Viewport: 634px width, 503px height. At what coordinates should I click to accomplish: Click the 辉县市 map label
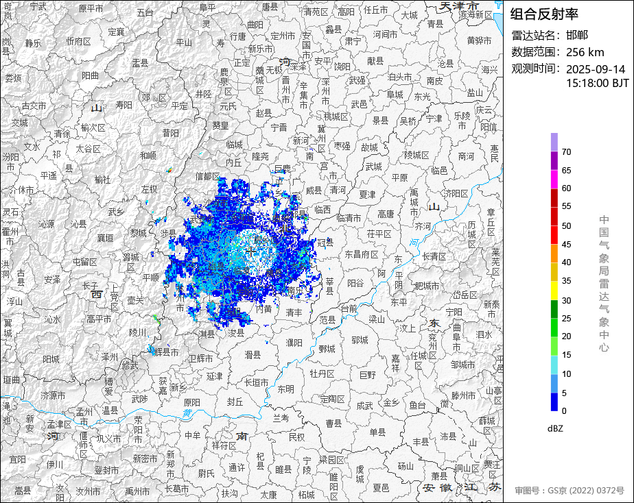[167, 352]
